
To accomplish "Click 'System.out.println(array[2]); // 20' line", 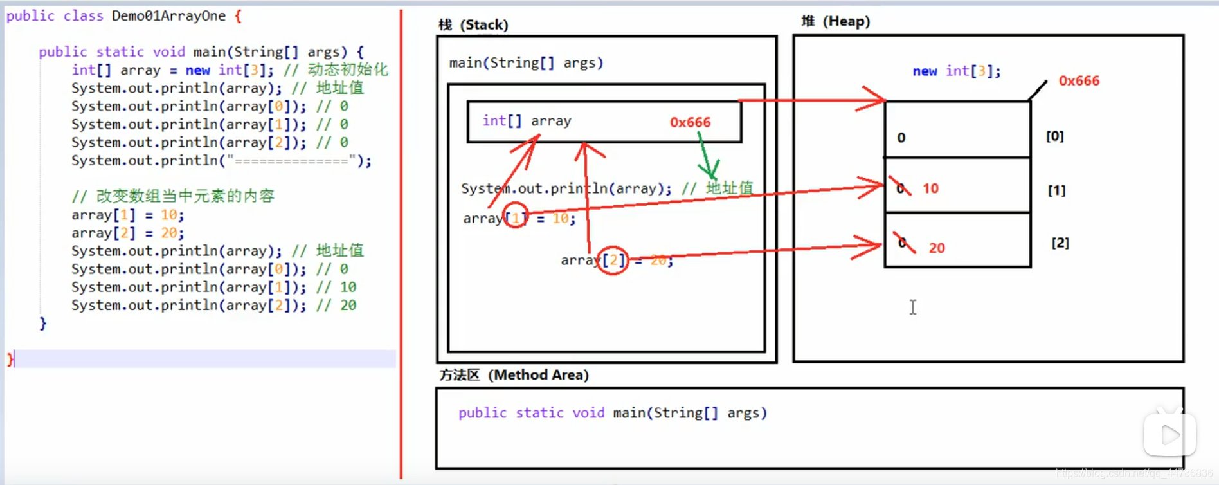I will click(x=213, y=305).
